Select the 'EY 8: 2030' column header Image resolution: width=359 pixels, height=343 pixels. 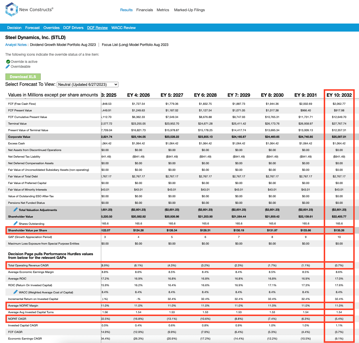272,95
